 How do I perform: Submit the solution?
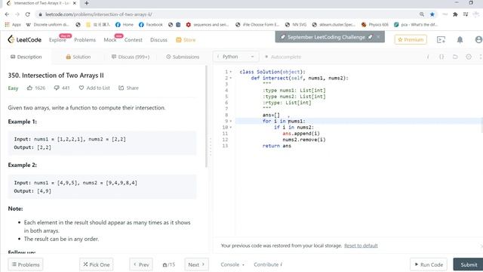pos(468,264)
